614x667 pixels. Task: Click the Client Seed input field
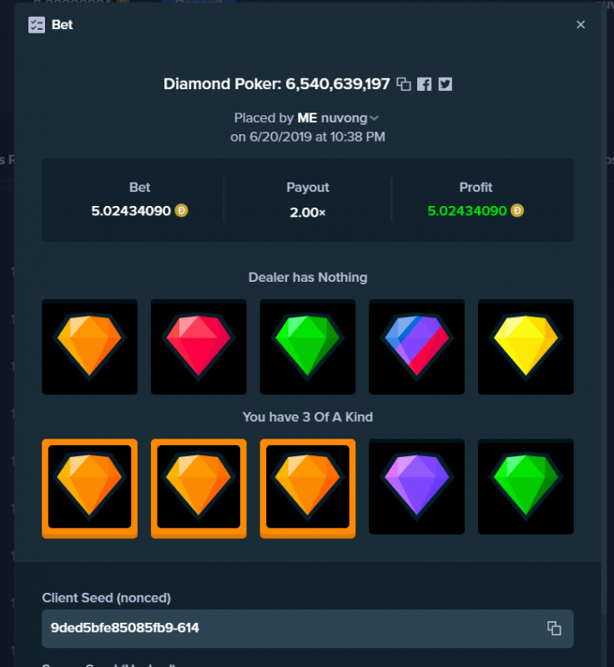point(308,629)
